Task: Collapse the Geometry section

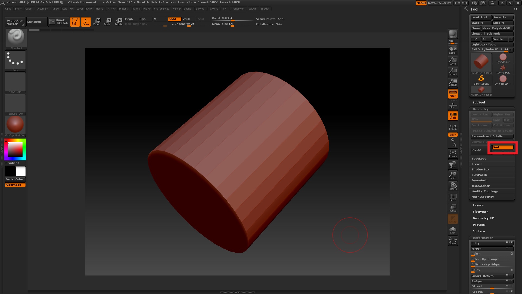Action: click(x=481, y=109)
